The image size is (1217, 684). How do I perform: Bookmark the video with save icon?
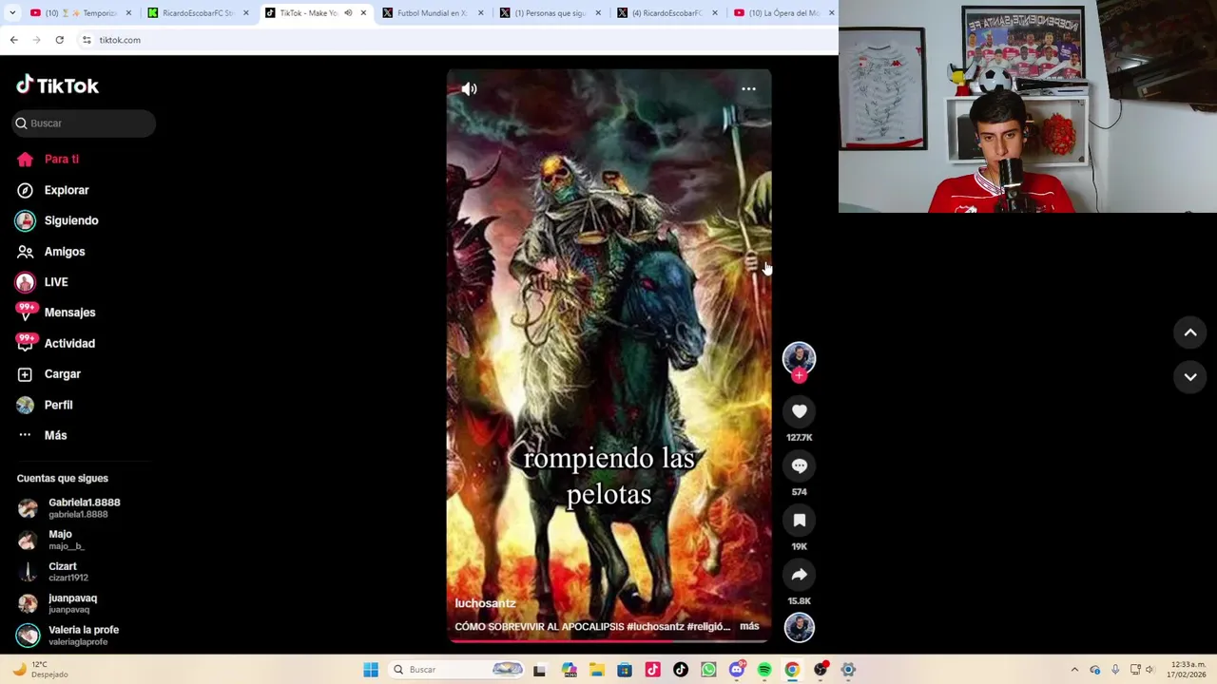(799, 521)
